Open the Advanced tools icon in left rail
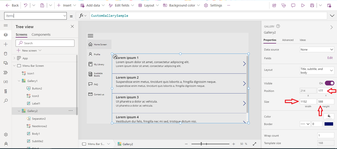This screenshot has width=337, height=149. [x=6, y=91]
